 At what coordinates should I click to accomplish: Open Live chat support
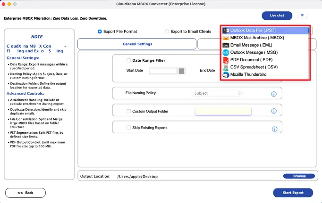click(x=277, y=16)
